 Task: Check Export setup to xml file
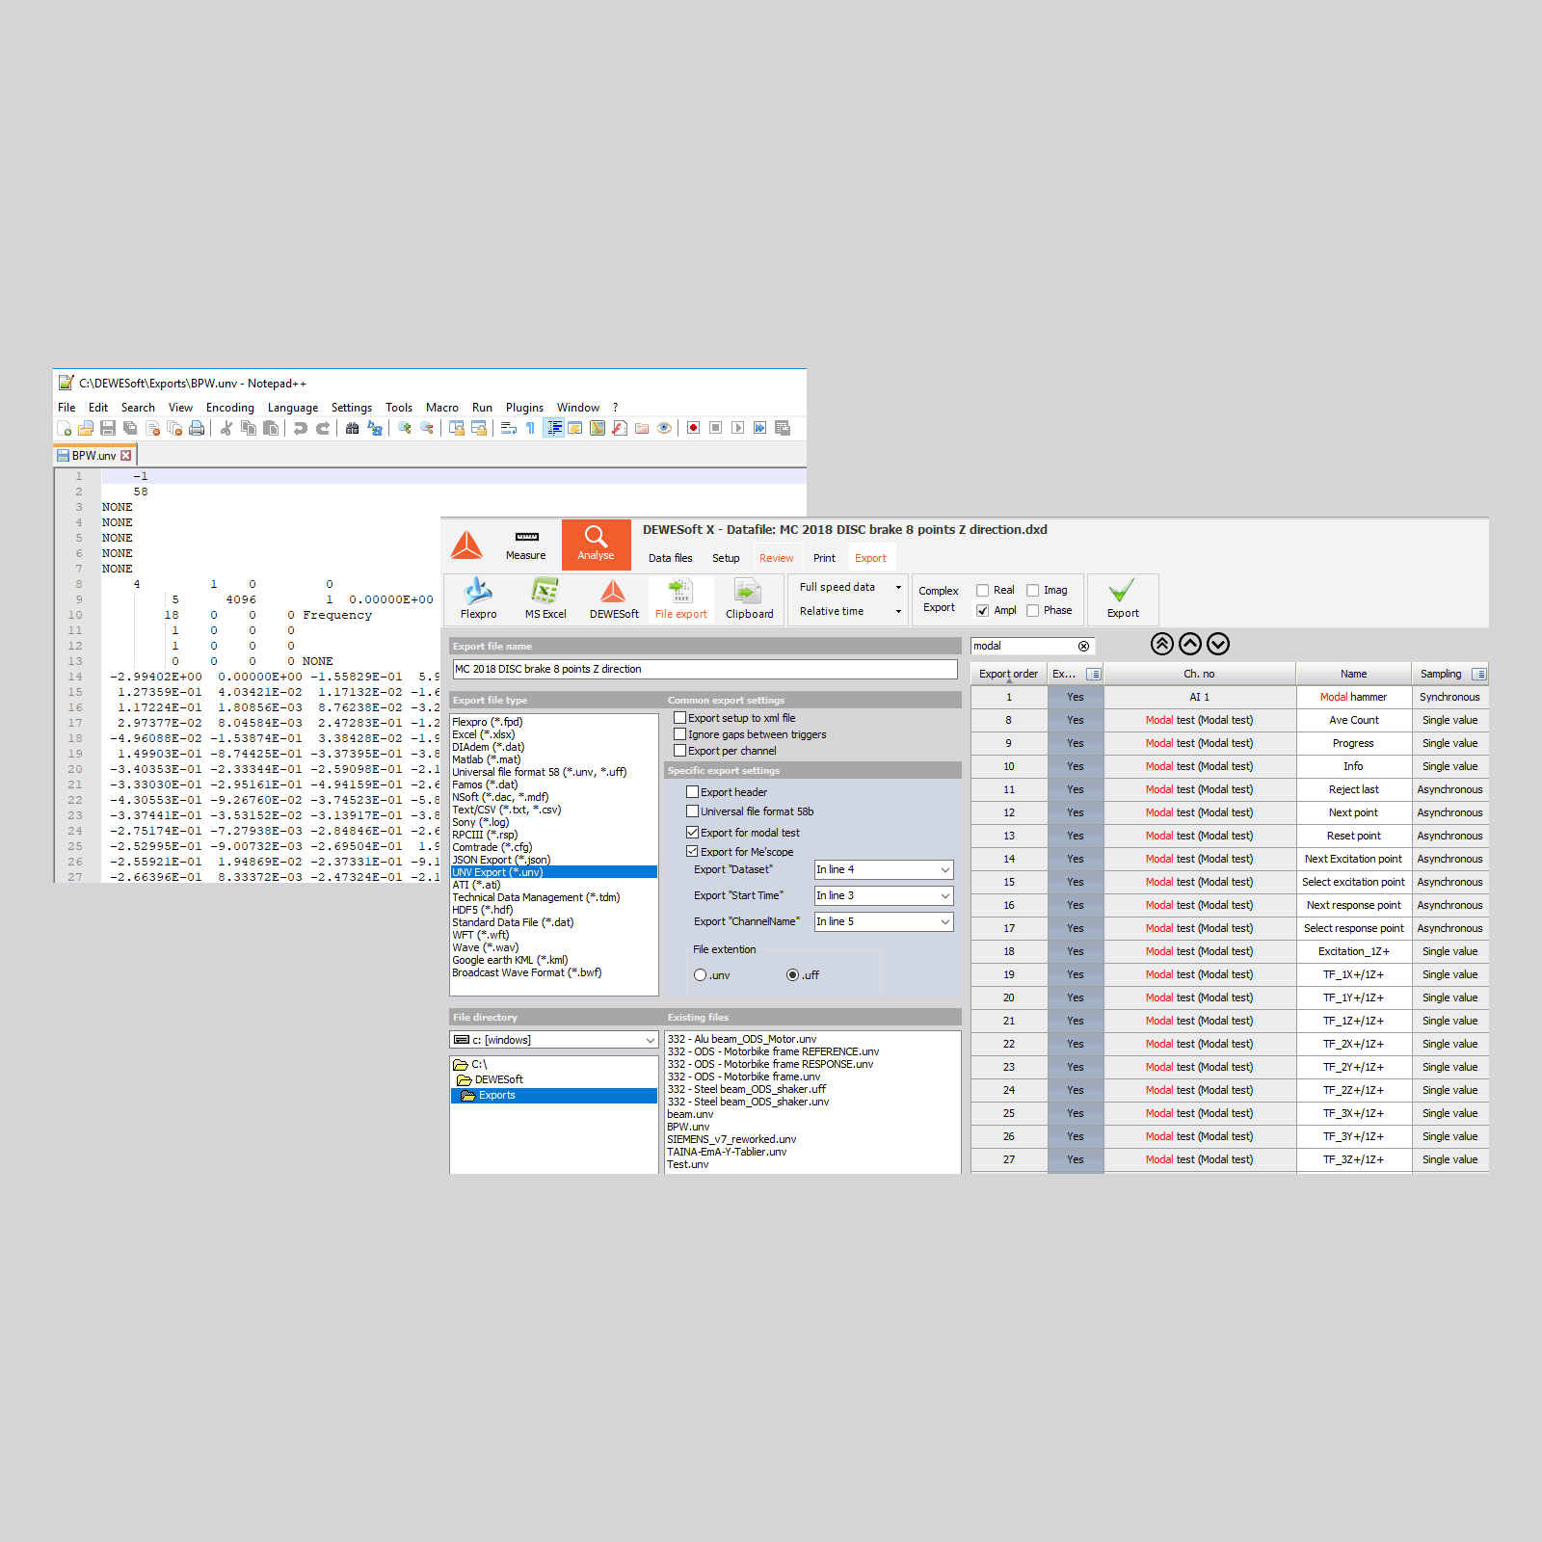point(679,718)
